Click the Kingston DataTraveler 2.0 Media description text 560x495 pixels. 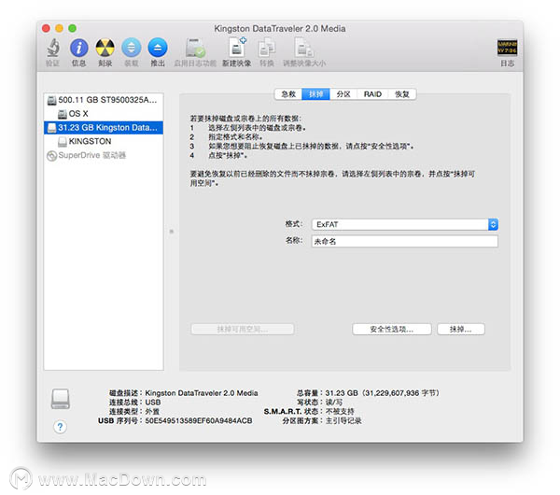coord(202,393)
